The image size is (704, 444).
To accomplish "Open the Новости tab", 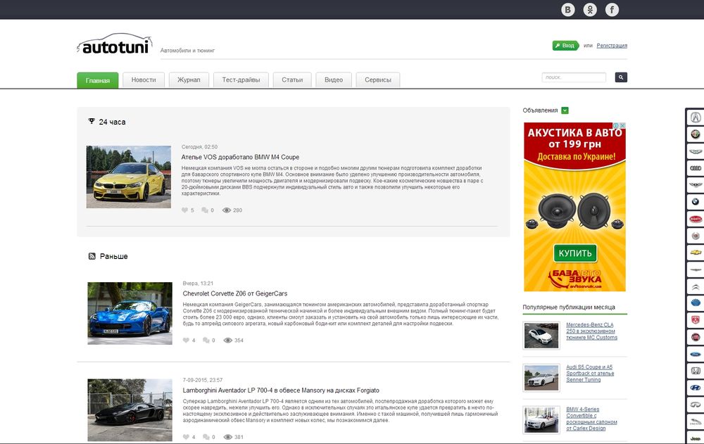I will point(144,80).
